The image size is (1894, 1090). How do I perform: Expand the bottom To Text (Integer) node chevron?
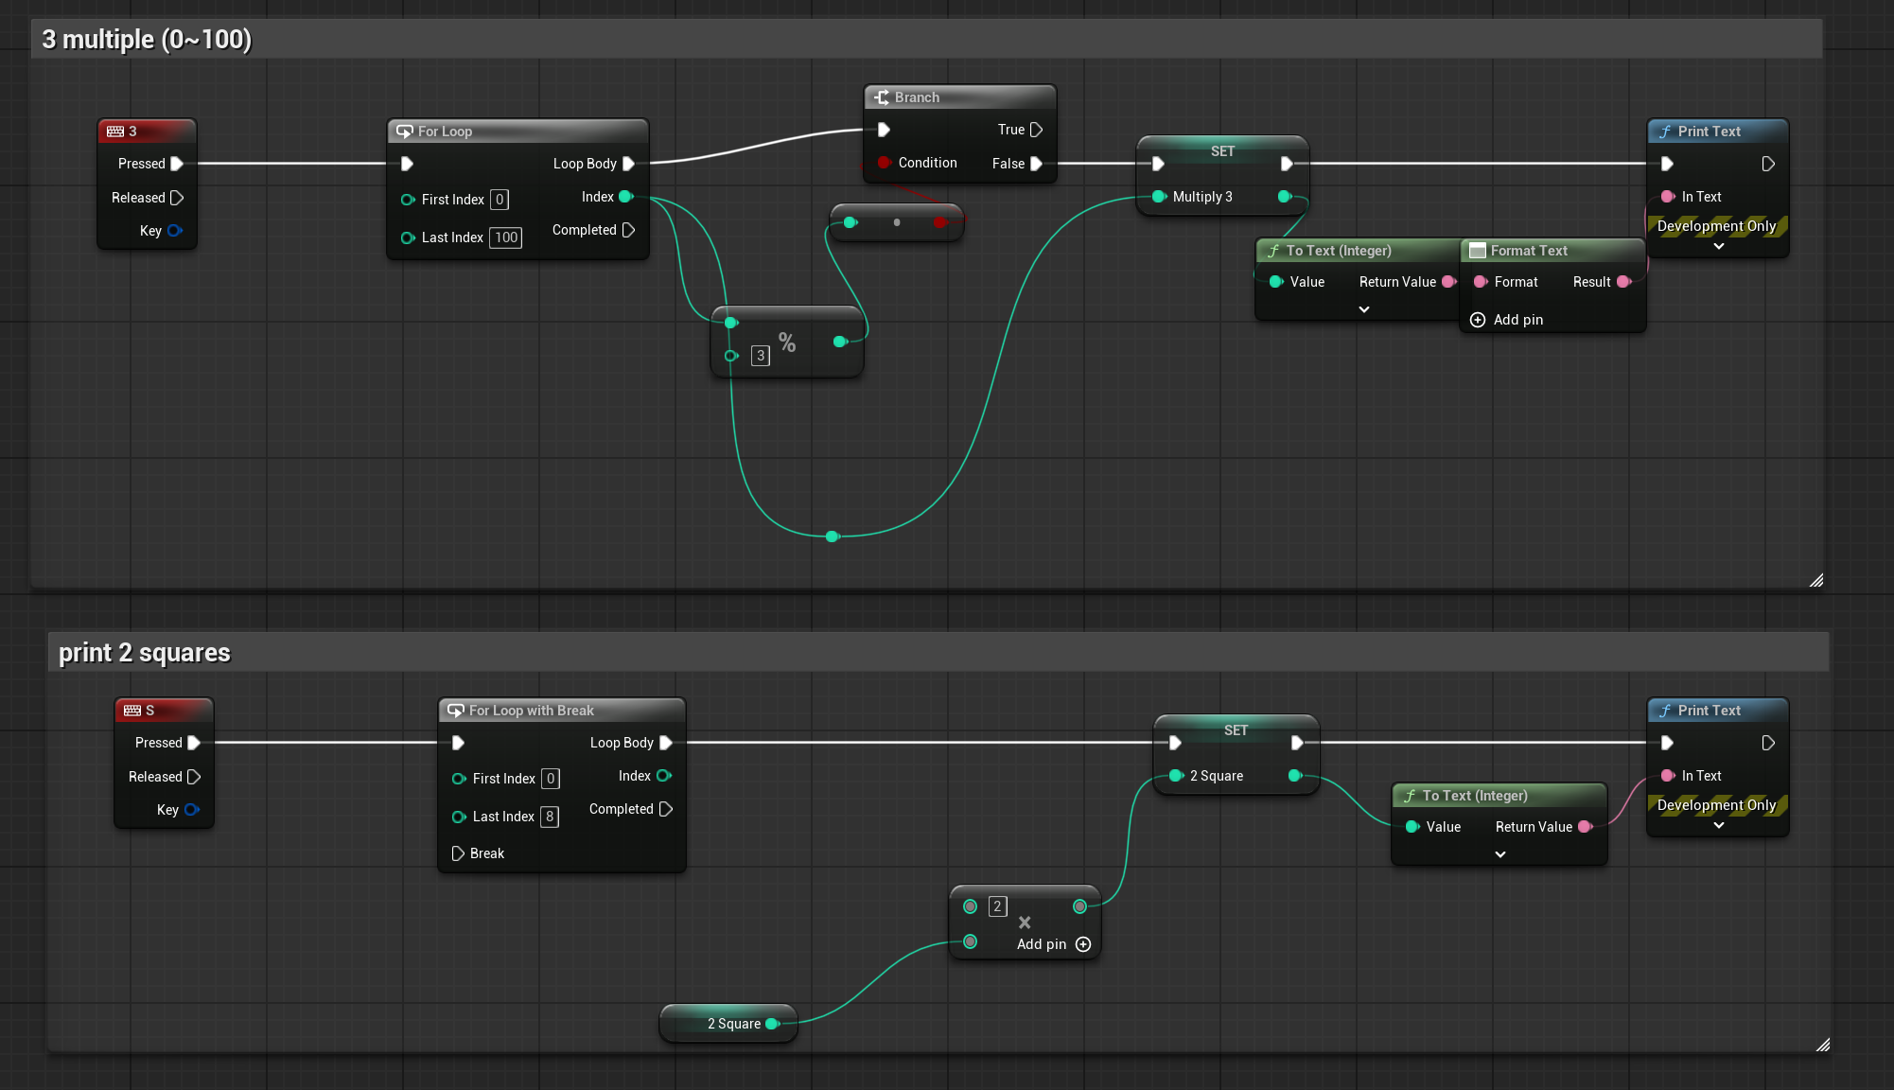1500,854
